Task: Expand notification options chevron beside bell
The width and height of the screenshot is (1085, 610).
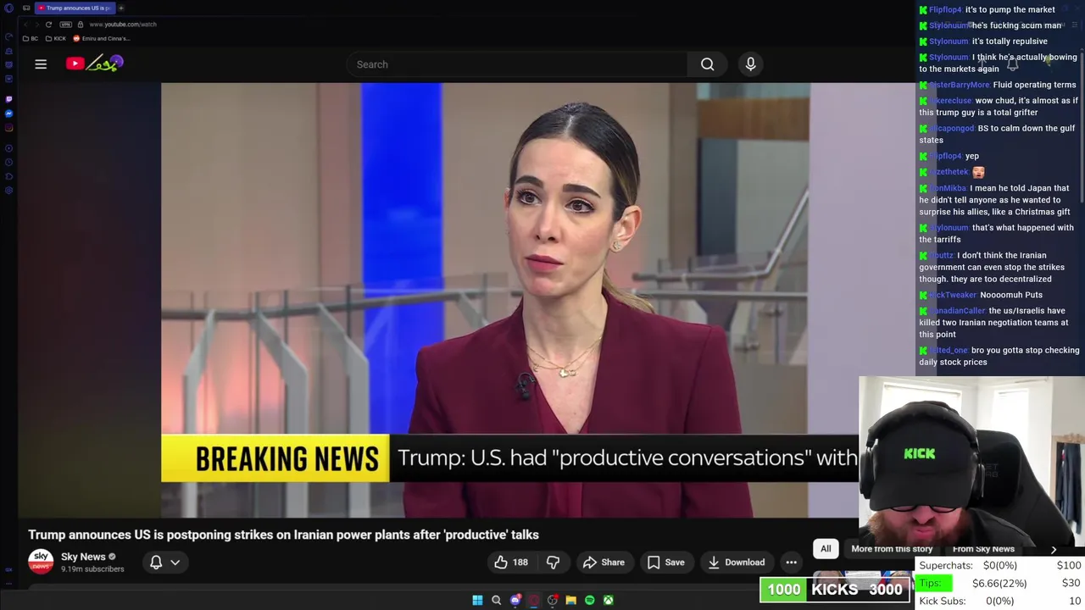Action: [x=175, y=562]
